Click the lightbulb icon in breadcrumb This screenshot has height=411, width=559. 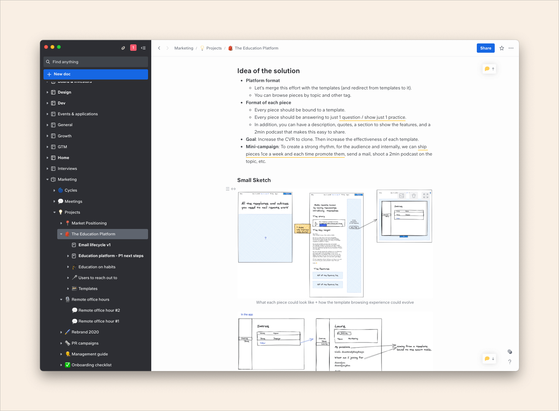click(202, 48)
